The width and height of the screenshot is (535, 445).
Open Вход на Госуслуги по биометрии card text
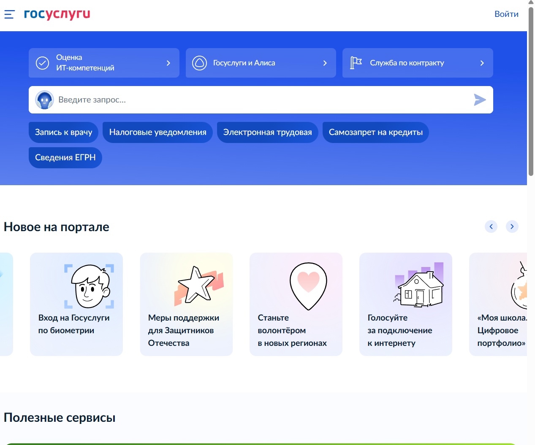pyautogui.click(x=74, y=324)
